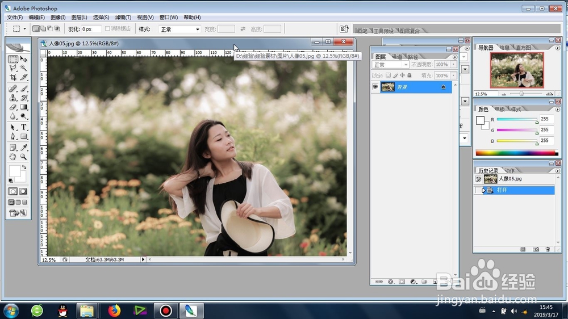568x319 pixels.
Task: Click Jump to ImageReady icon
Action: pyautogui.click(x=18, y=213)
